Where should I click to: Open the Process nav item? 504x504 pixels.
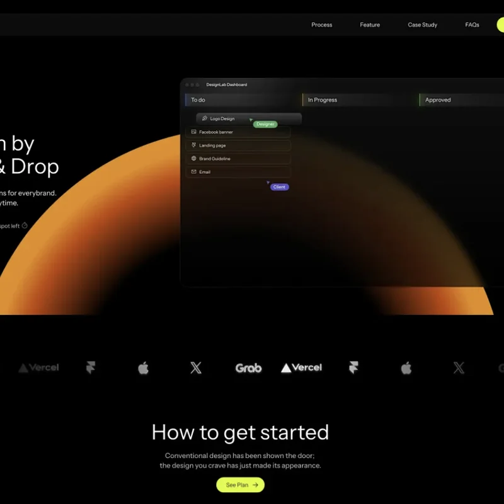[x=321, y=25]
